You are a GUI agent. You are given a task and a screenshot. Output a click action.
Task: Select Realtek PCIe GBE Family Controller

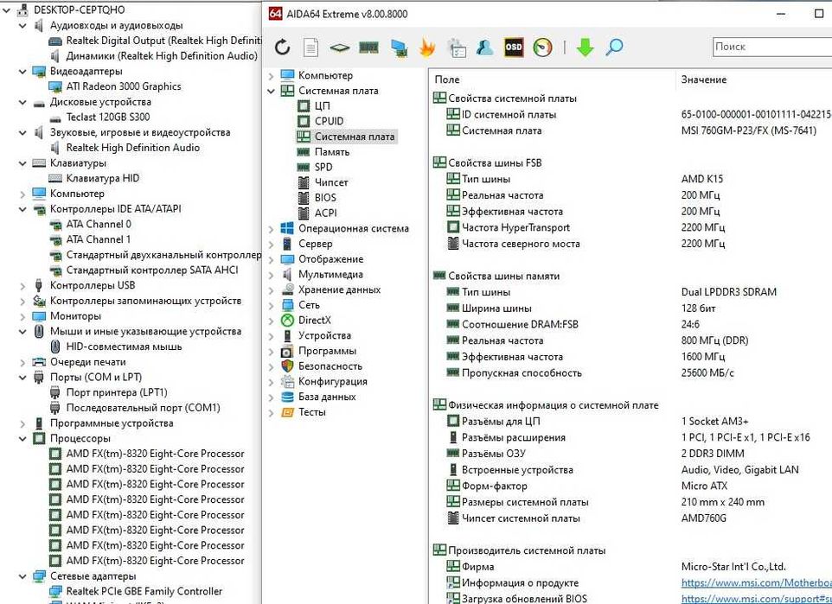[x=144, y=591]
